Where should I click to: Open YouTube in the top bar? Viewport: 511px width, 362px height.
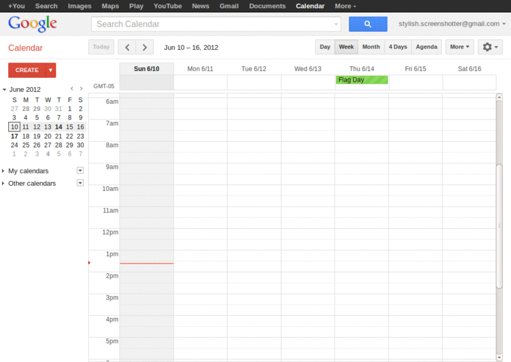pyautogui.click(x=167, y=6)
